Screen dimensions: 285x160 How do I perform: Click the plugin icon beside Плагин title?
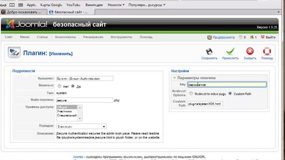click(14, 52)
